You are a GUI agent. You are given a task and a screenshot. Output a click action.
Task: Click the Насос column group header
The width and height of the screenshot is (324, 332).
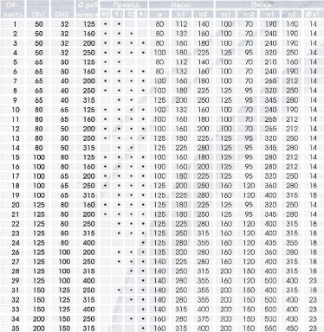pos(181,4)
